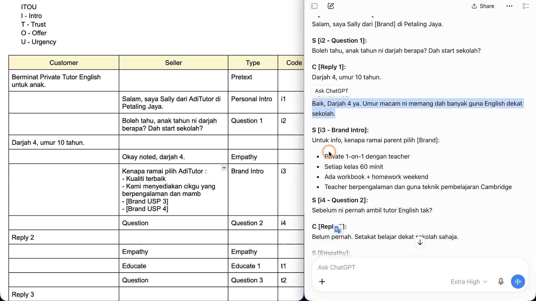536x301 pixels.
Task: Toggle the ChatGPT sidebar panel icon
Action: (314, 6)
